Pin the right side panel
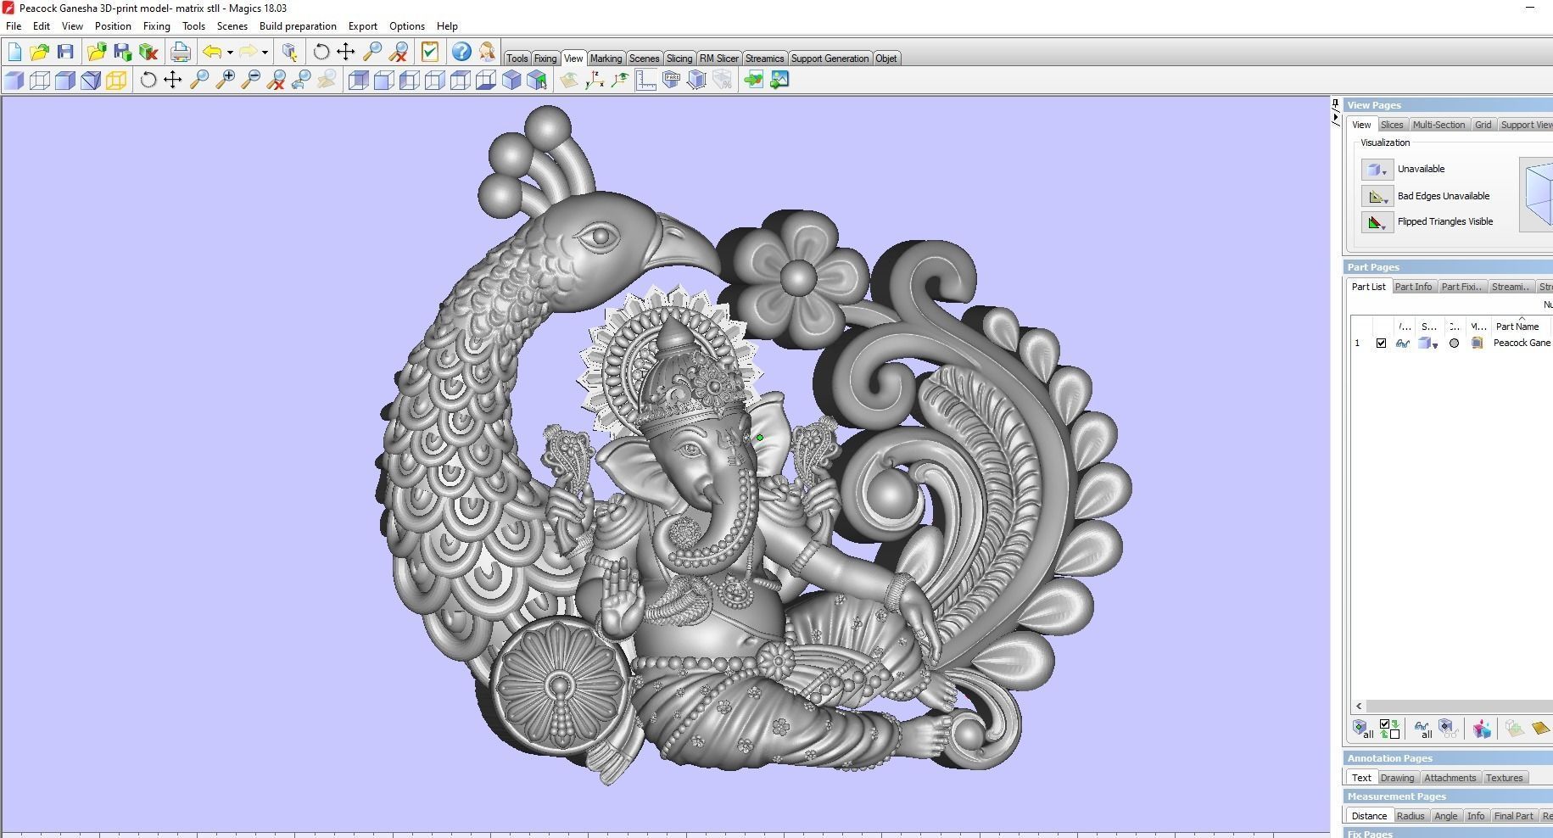 coord(1335,103)
